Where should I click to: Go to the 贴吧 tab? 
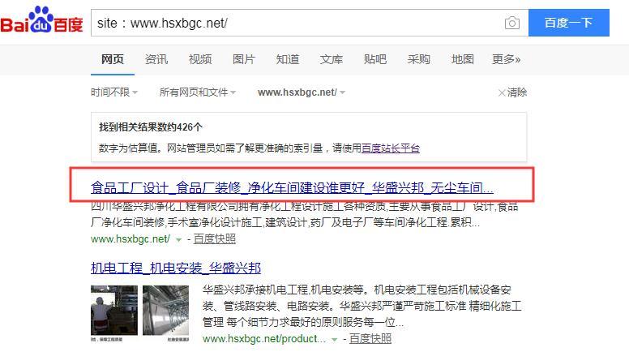[x=375, y=59]
